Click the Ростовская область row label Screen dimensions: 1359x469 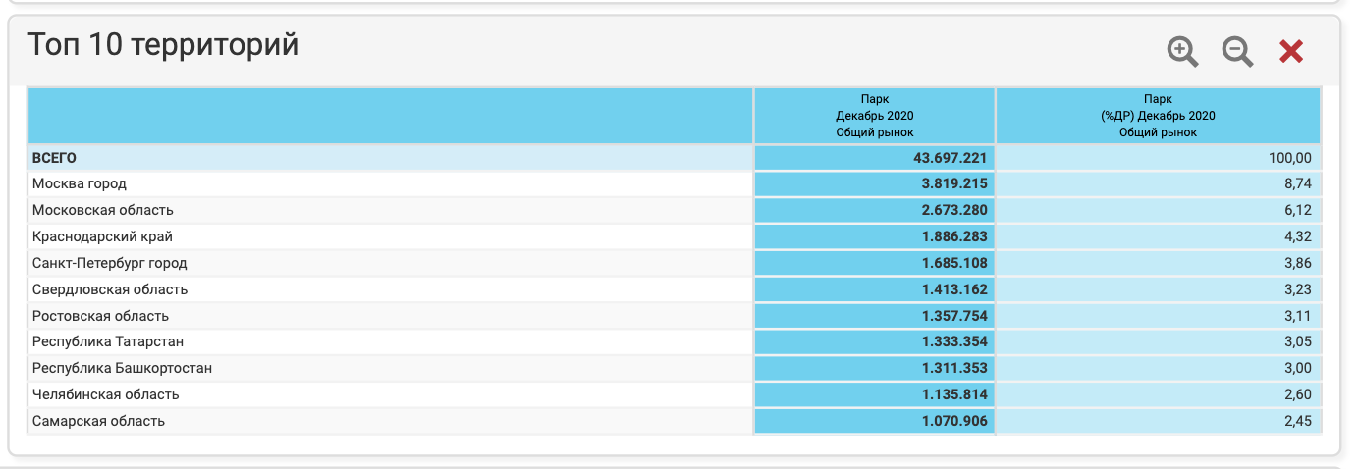click(x=101, y=316)
